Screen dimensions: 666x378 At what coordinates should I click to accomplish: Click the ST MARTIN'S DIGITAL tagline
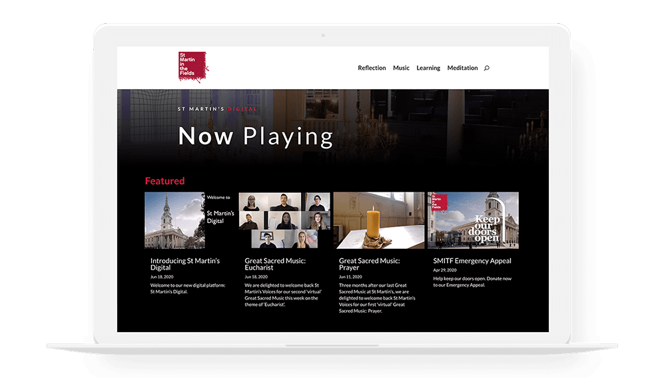[218, 109]
